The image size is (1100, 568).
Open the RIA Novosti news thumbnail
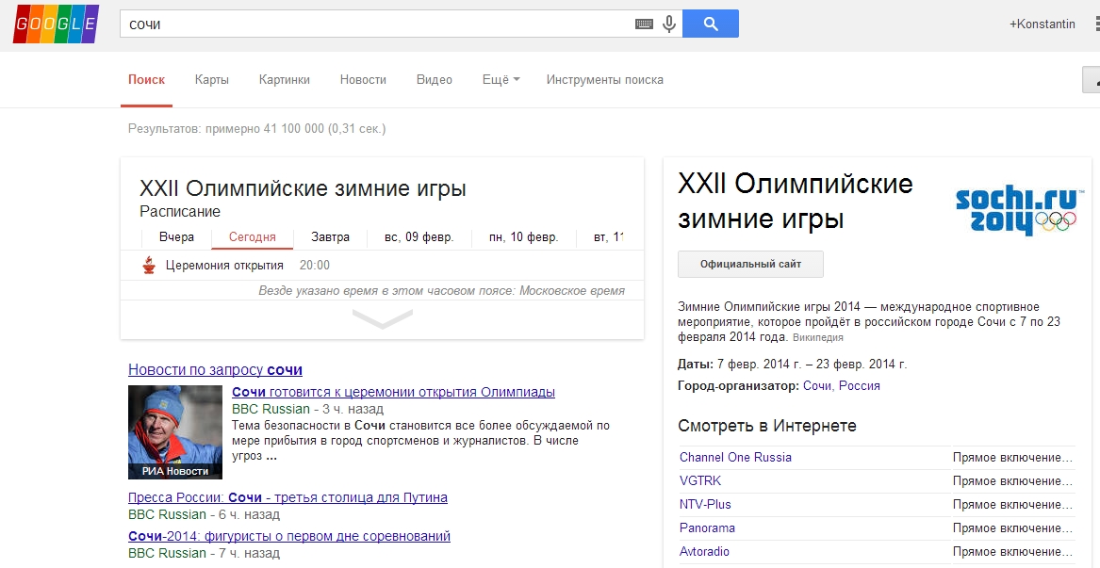[175, 431]
